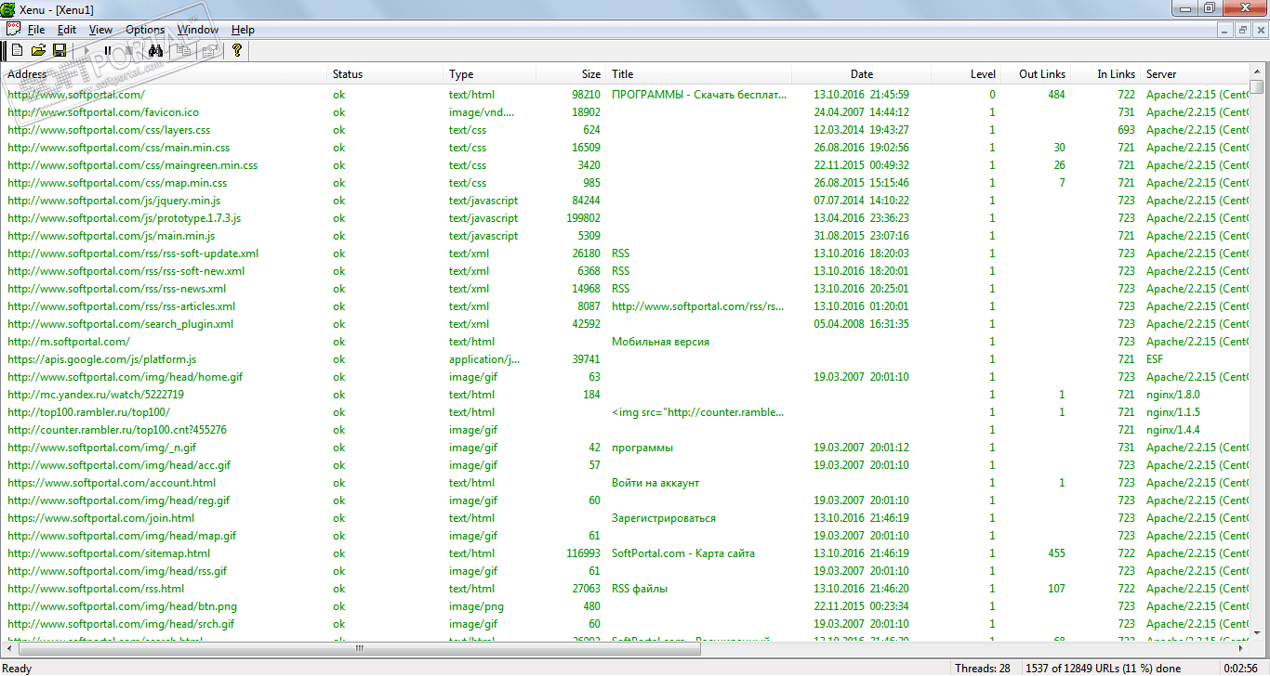Select the address http://www.softportal.com/search_plugin.xml
Image resolution: width=1270 pixels, height=676 pixels.
(120, 324)
